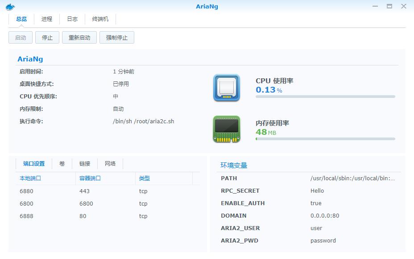Open the 进程 processes tab
Image resolution: width=414 pixels, height=259 pixels.
(x=47, y=19)
